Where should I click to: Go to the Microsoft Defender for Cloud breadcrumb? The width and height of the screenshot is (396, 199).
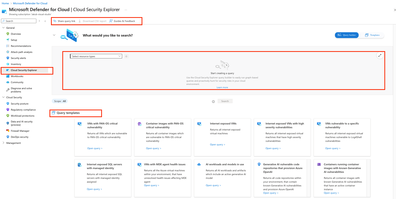[30, 4]
